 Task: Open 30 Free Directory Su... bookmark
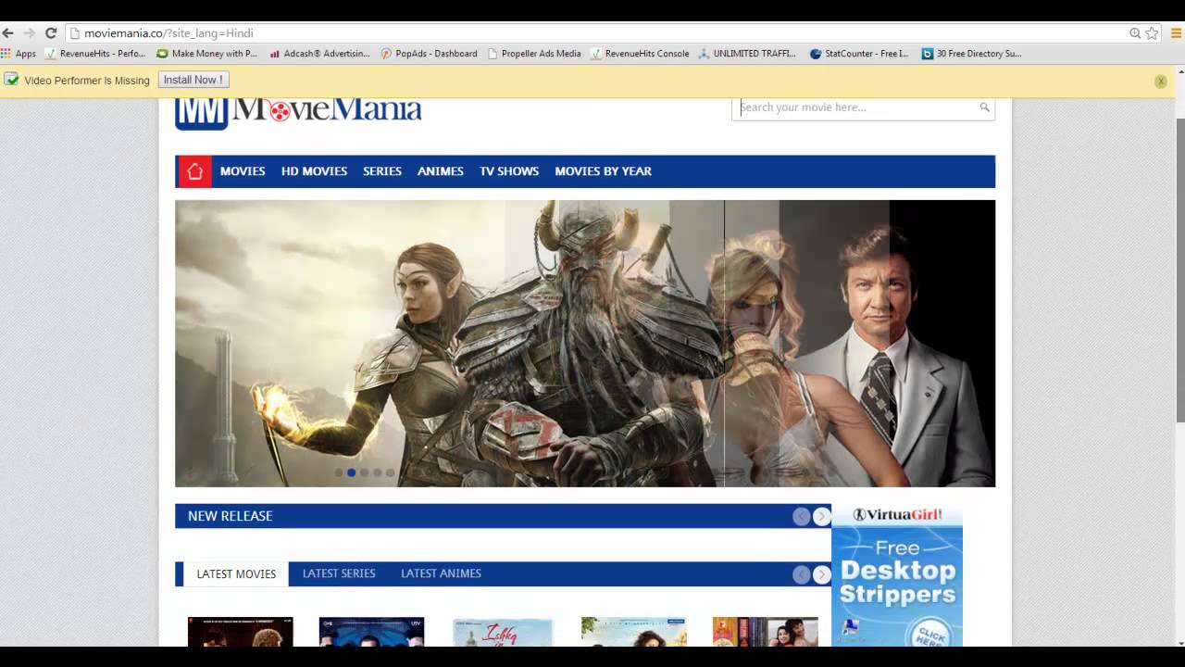(971, 54)
